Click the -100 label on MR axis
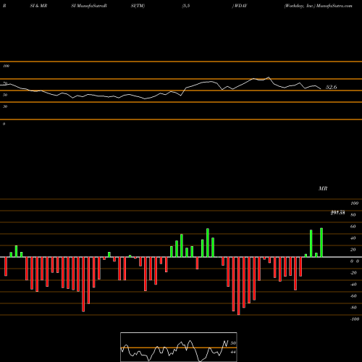This screenshot has width=362, height=362. [354, 319]
